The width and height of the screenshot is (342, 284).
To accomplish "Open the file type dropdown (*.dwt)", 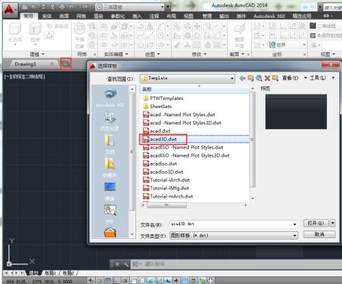I will tap(295, 235).
